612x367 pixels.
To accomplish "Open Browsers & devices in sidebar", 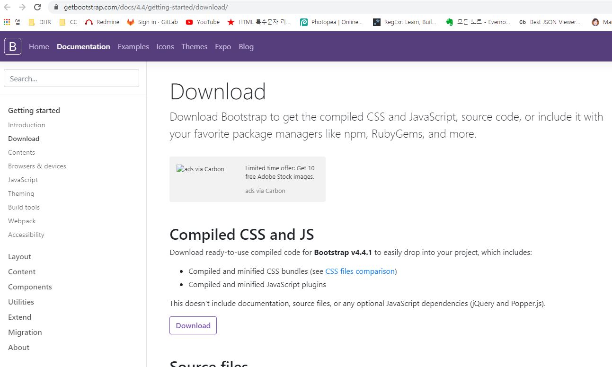I will (37, 166).
